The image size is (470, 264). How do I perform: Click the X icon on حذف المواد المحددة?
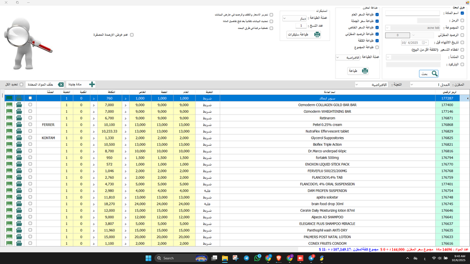(61, 84)
